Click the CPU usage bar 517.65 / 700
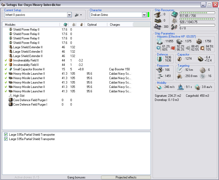219x180 pixels. point(197,13)
